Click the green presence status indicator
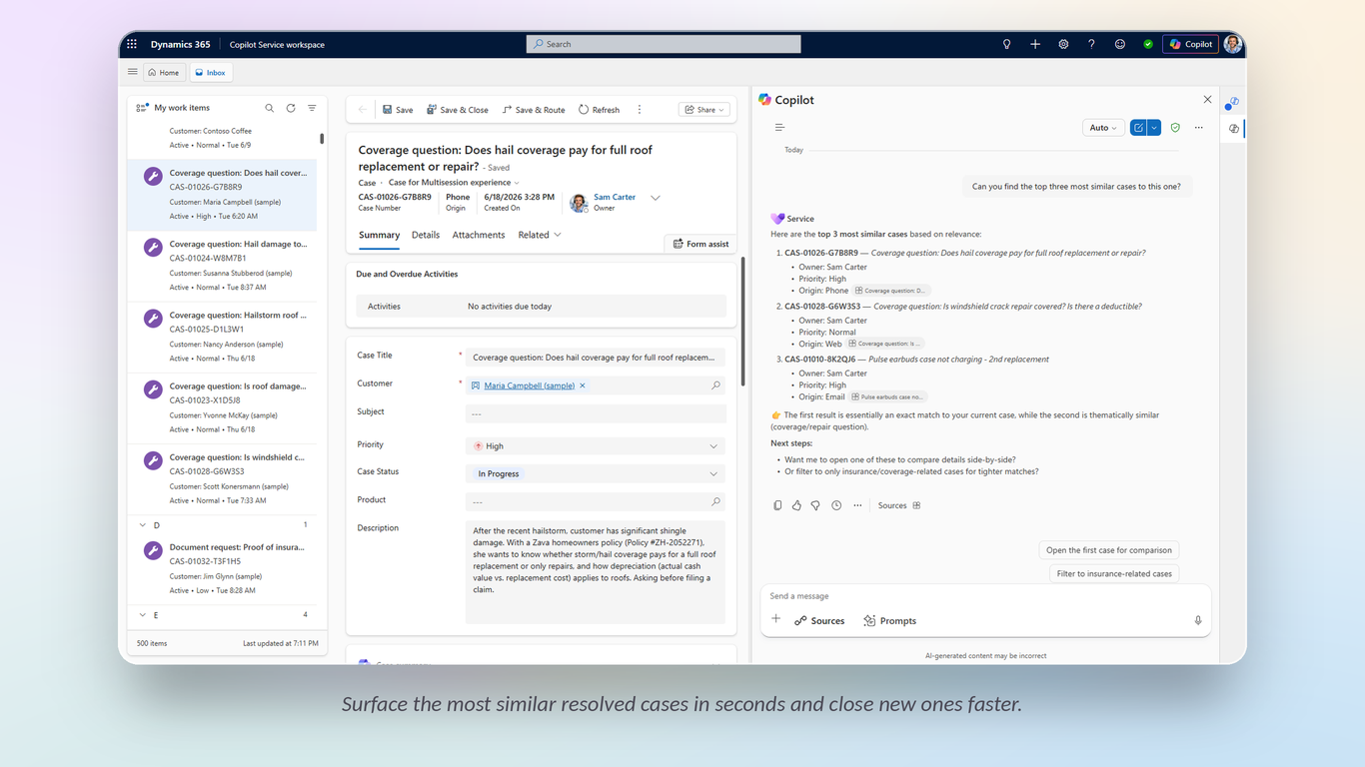The image size is (1365, 767). tap(1148, 44)
